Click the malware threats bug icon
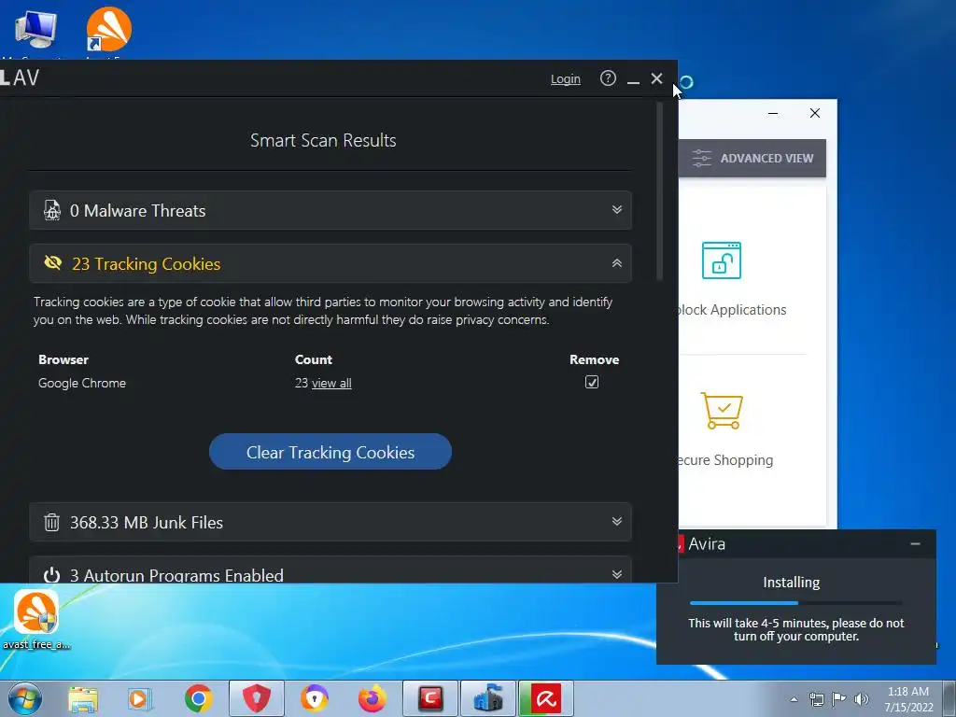Viewport: 956px width, 717px height. [52, 210]
